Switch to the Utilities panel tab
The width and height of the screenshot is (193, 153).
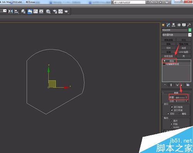tap(189, 25)
